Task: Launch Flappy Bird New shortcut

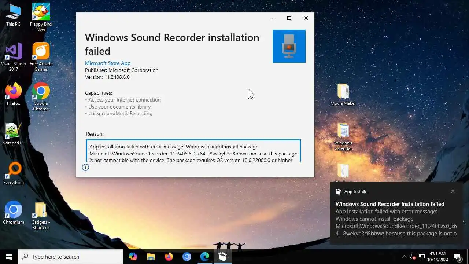Action: (x=41, y=17)
